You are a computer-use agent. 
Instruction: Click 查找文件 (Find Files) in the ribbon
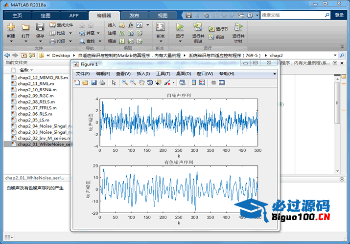[x=62, y=25]
